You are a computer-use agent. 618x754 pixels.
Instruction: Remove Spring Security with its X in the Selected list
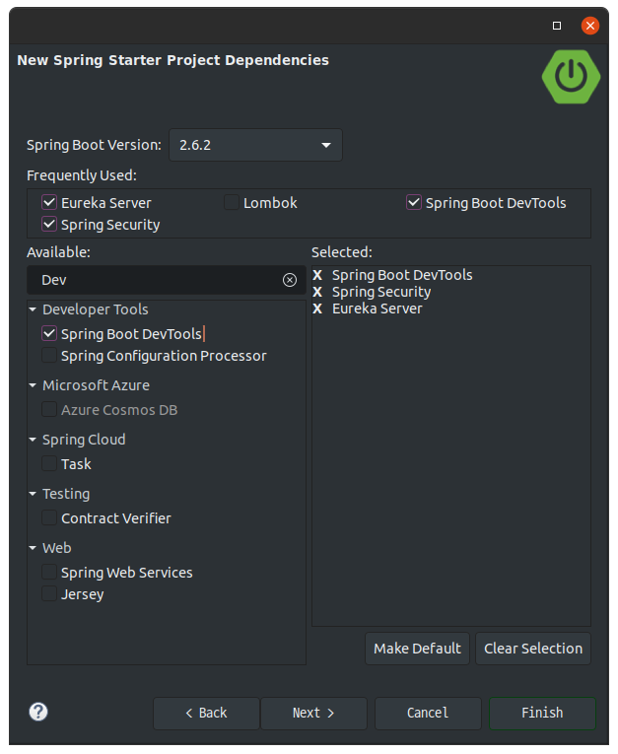click(x=317, y=292)
